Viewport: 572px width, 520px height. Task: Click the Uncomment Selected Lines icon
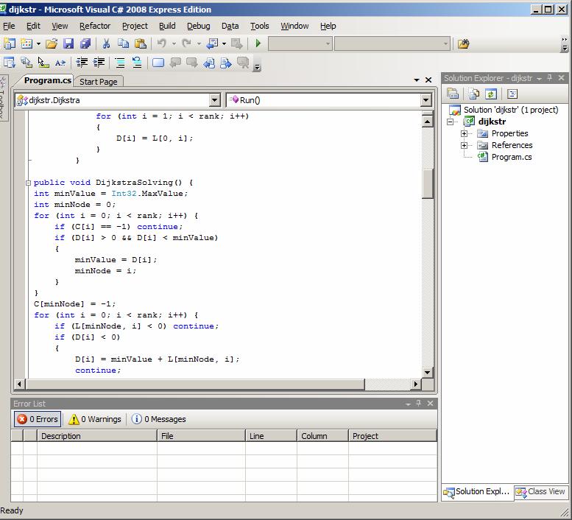(137, 63)
